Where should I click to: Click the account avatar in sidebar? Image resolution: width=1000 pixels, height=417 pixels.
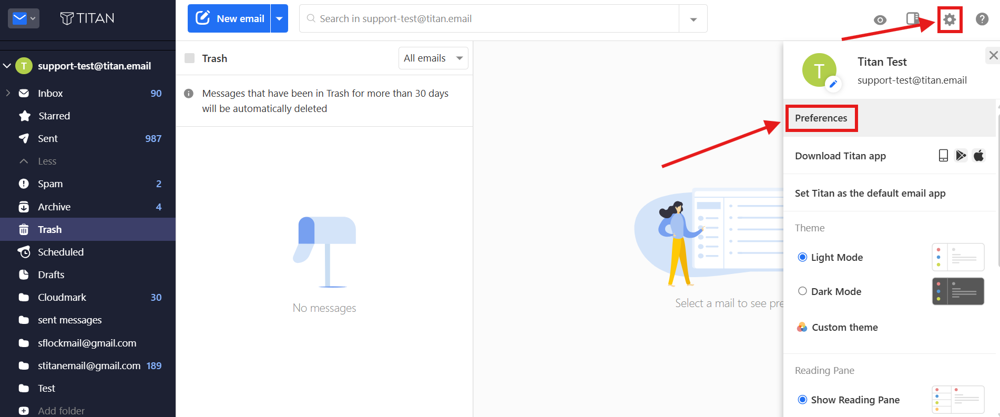(x=24, y=66)
